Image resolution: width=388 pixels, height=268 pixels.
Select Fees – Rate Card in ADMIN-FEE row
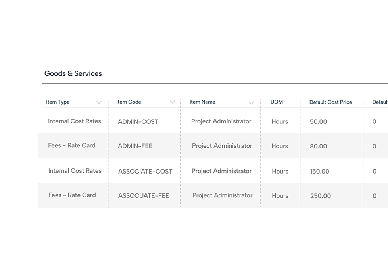click(72, 145)
